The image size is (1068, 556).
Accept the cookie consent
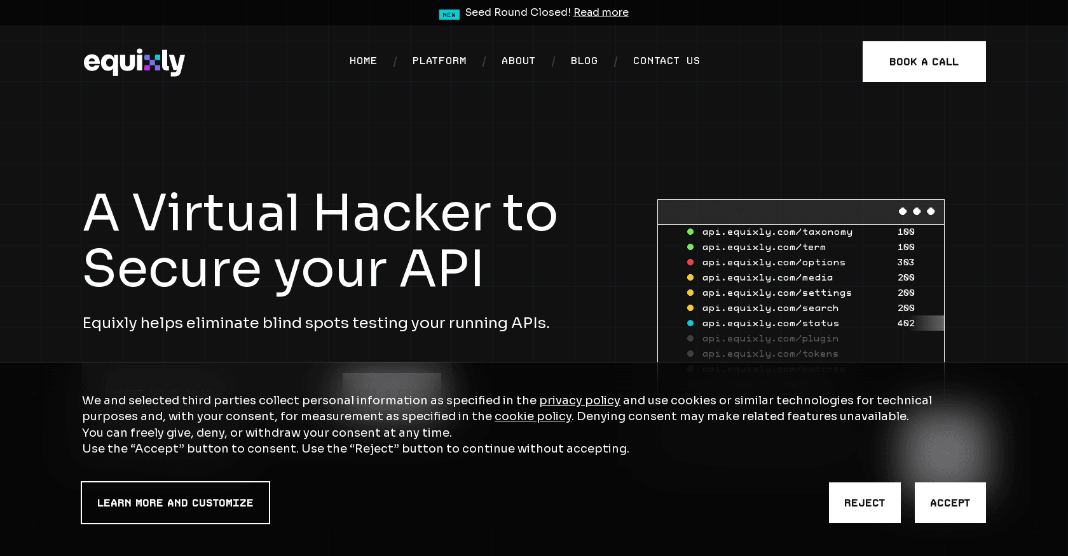(950, 503)
